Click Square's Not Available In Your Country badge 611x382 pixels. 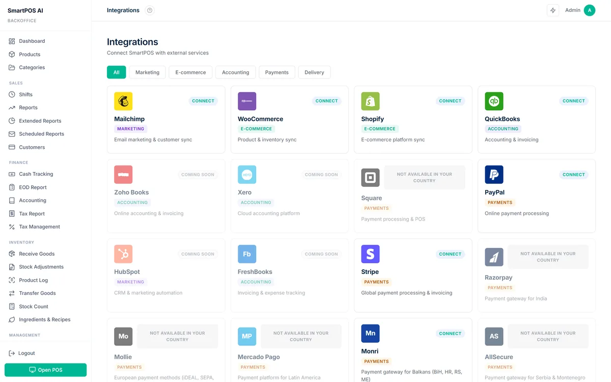tap(424, 177)
